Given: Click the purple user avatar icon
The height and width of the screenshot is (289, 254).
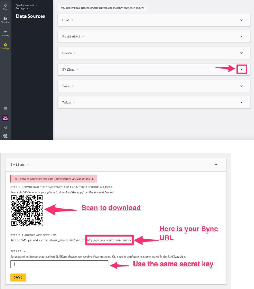Looking at the screenshot, I should point(5,118).
